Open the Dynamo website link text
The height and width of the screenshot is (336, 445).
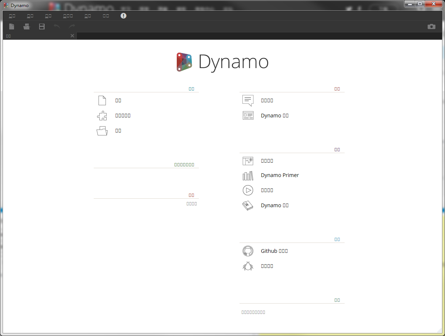[x=275, y=116]
